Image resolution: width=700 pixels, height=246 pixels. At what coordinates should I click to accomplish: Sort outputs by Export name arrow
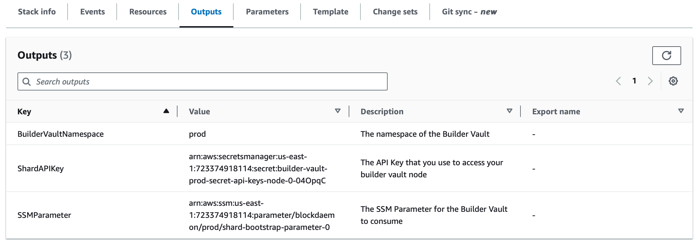pyautogui.click(x=681, y=111)
